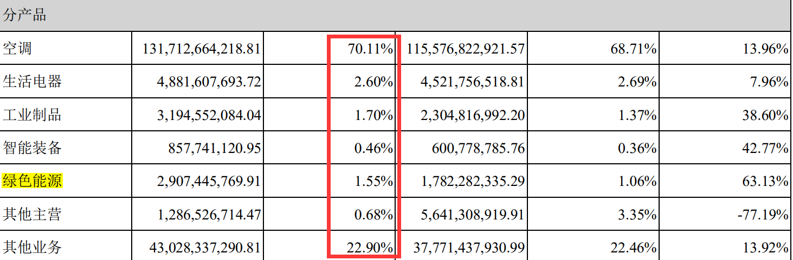Click the 131,712,664,218.81 amount cell
The image size is (793, 260).
(x=202, y=49)
